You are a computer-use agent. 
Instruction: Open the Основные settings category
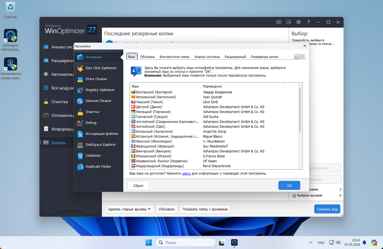click(x=98, y=57)
